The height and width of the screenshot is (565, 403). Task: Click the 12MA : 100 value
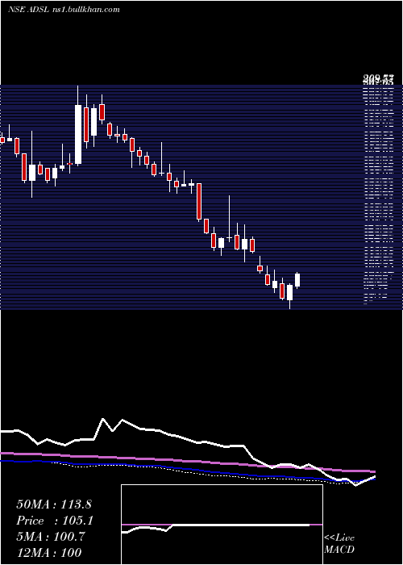(49, 552)
